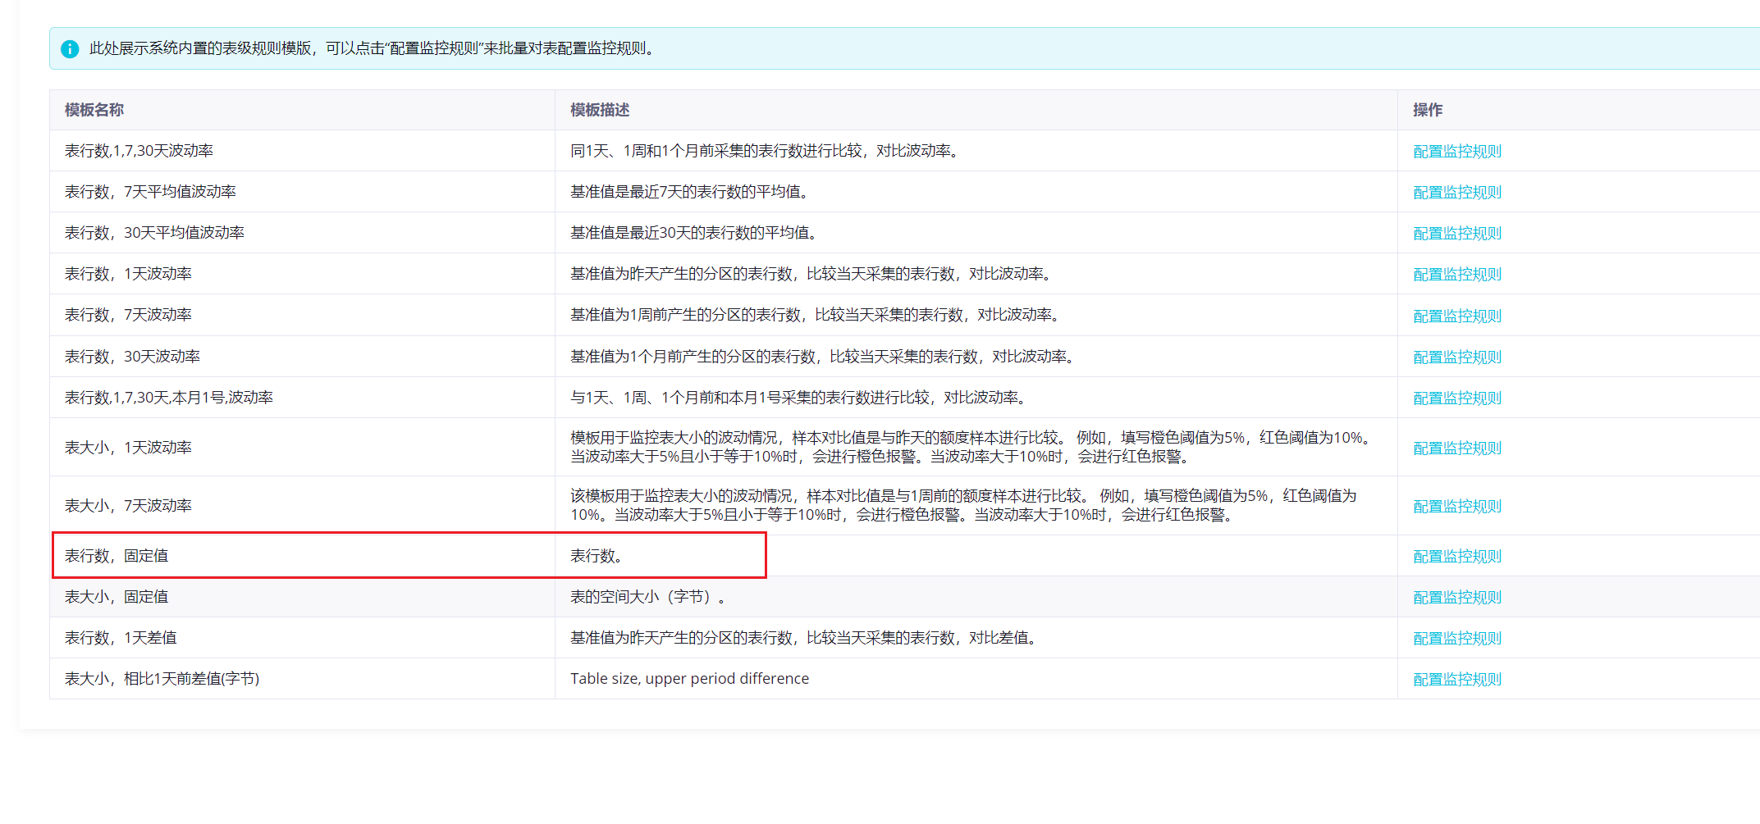Click the description 表的空间大小（字节）
Image resolution: width=1760 pixels, height=824 pixels.
[648, 597]
